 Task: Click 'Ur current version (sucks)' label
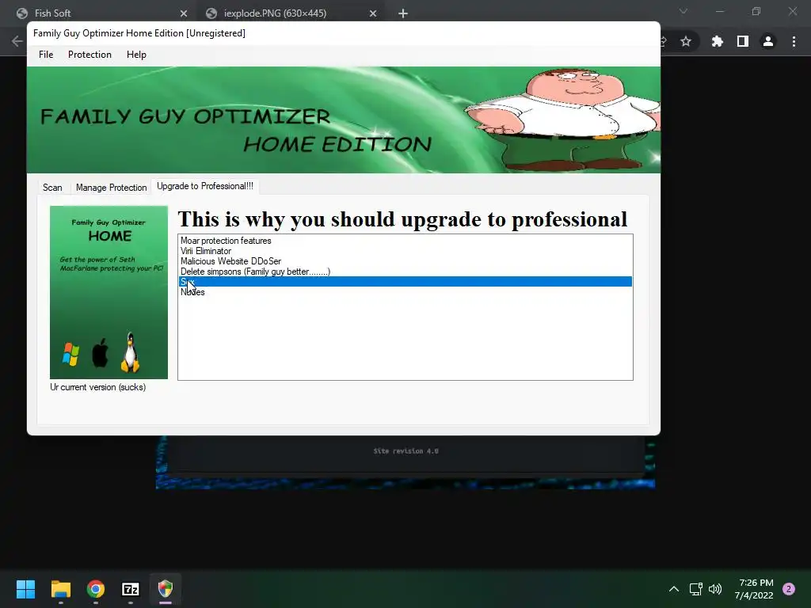tap(97, 386)
